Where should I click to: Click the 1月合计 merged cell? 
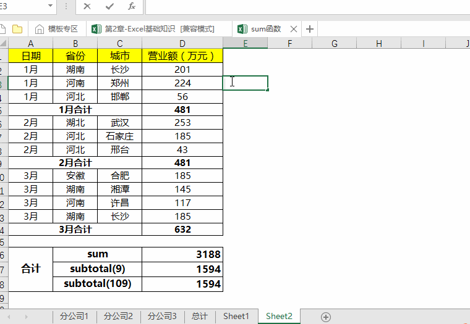pyautogui.click(x=75, y=110)
